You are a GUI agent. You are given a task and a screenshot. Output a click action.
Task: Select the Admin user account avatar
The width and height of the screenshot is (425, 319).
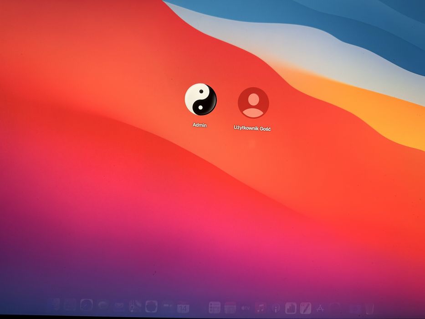click(200, 99)
